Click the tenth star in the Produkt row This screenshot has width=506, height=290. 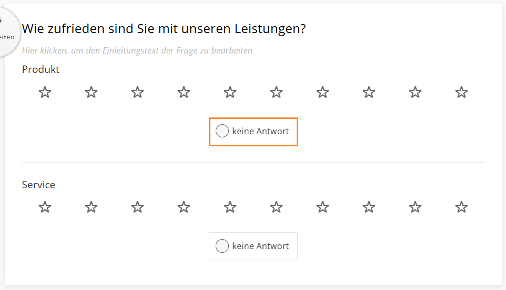(462, 93)
